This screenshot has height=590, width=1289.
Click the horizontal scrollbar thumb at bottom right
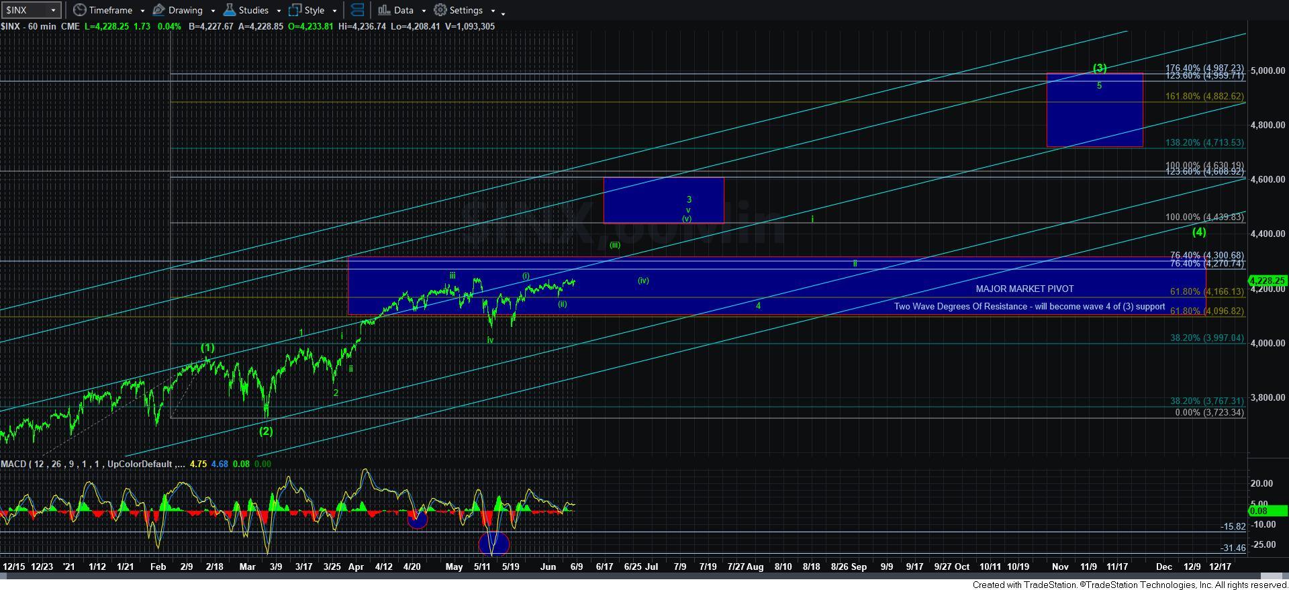1271,576
